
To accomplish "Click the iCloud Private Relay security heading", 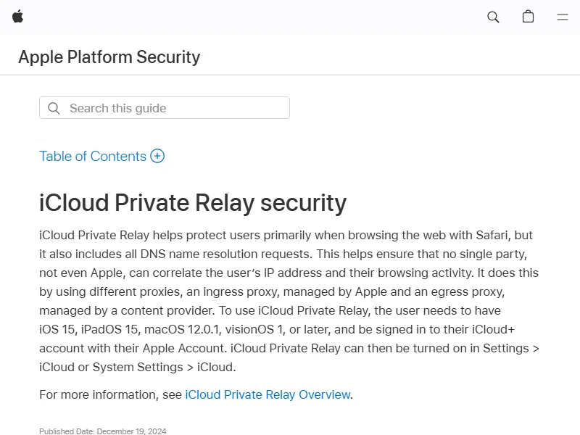I will [193, 203].
